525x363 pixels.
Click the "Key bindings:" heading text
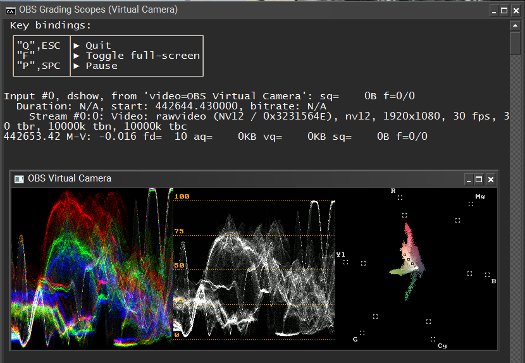pyautogui.click(x=51, y=25)
